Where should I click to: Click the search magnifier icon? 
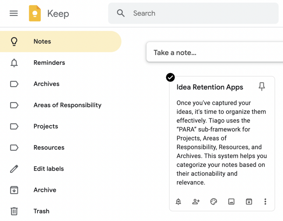point(121,13)
